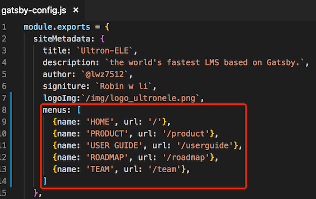Click the opening yellow brace on line 1

point(107,27)
